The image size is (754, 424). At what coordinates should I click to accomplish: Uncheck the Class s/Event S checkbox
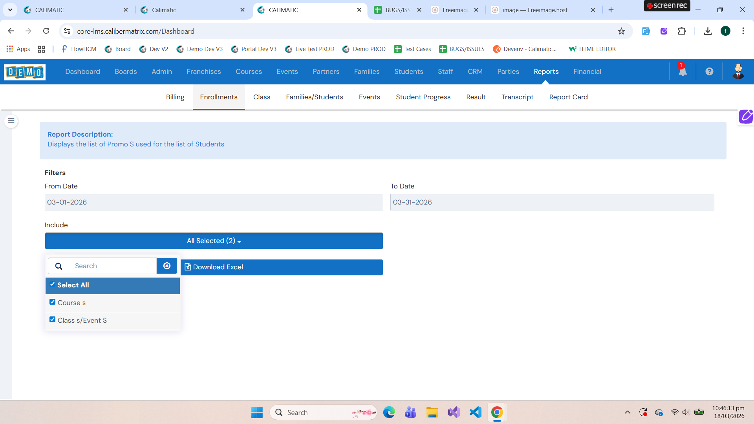(52, 320)
